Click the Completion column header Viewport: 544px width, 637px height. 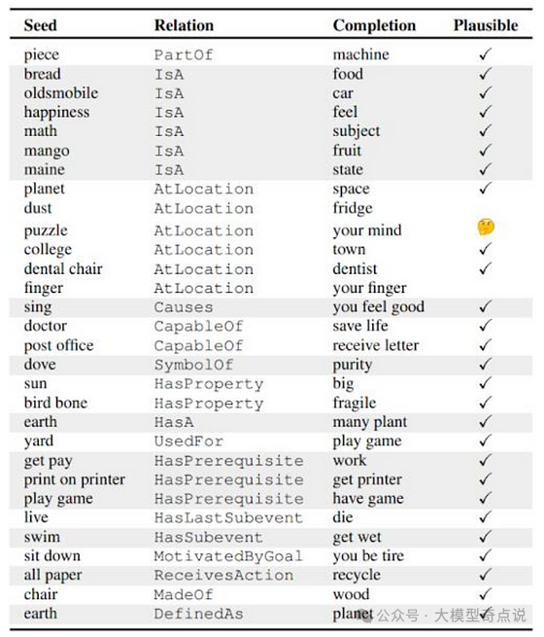coord(374,25)
